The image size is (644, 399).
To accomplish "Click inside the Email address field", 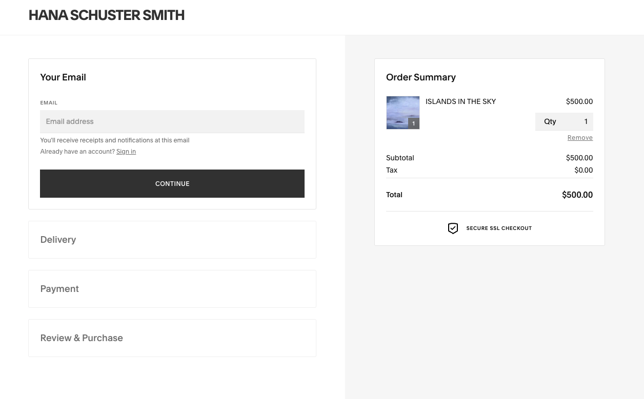I will click(172, 121).
